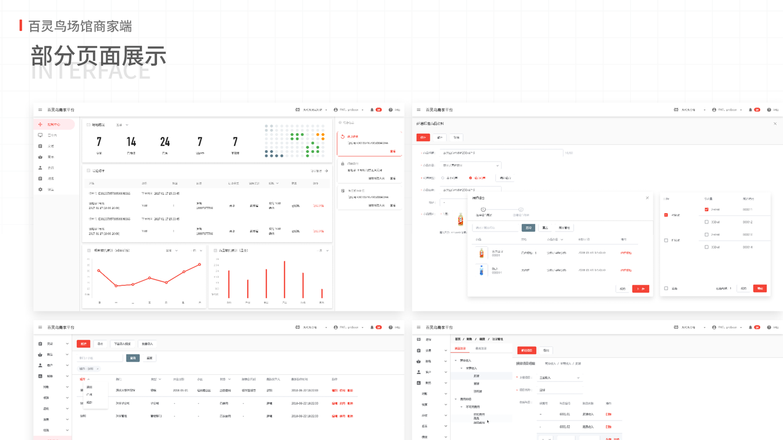Click red add-subject button in finance window
The width and height of the screenshot is (783, 440).
point(527,350)
